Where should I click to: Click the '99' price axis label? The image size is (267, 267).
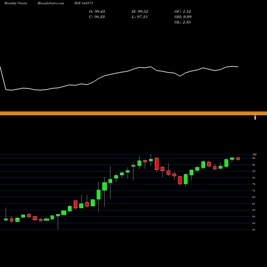[x=254, y=158]
